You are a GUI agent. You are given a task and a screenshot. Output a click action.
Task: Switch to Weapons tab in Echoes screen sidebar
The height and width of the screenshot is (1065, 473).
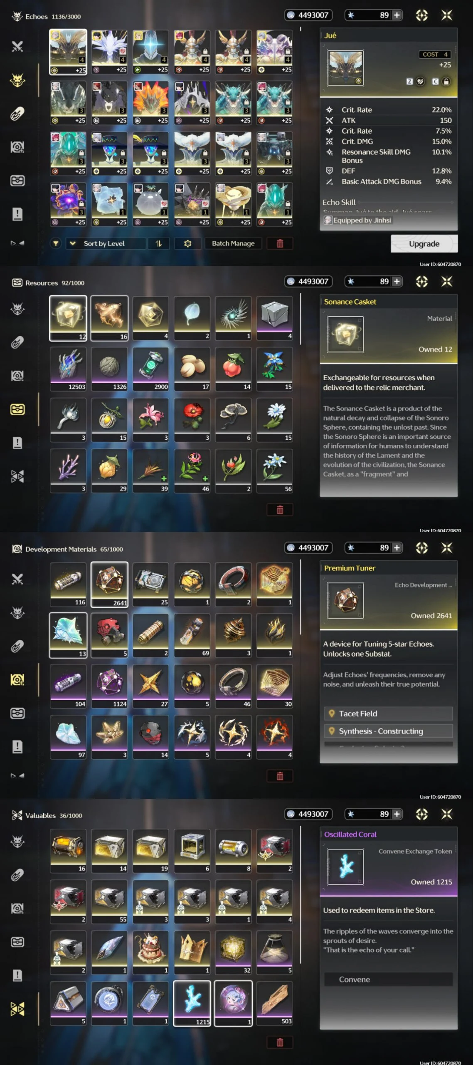click(17, 46)
